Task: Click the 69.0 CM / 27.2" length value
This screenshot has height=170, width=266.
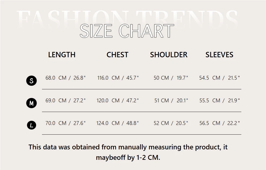Action: tap(66, 101)
